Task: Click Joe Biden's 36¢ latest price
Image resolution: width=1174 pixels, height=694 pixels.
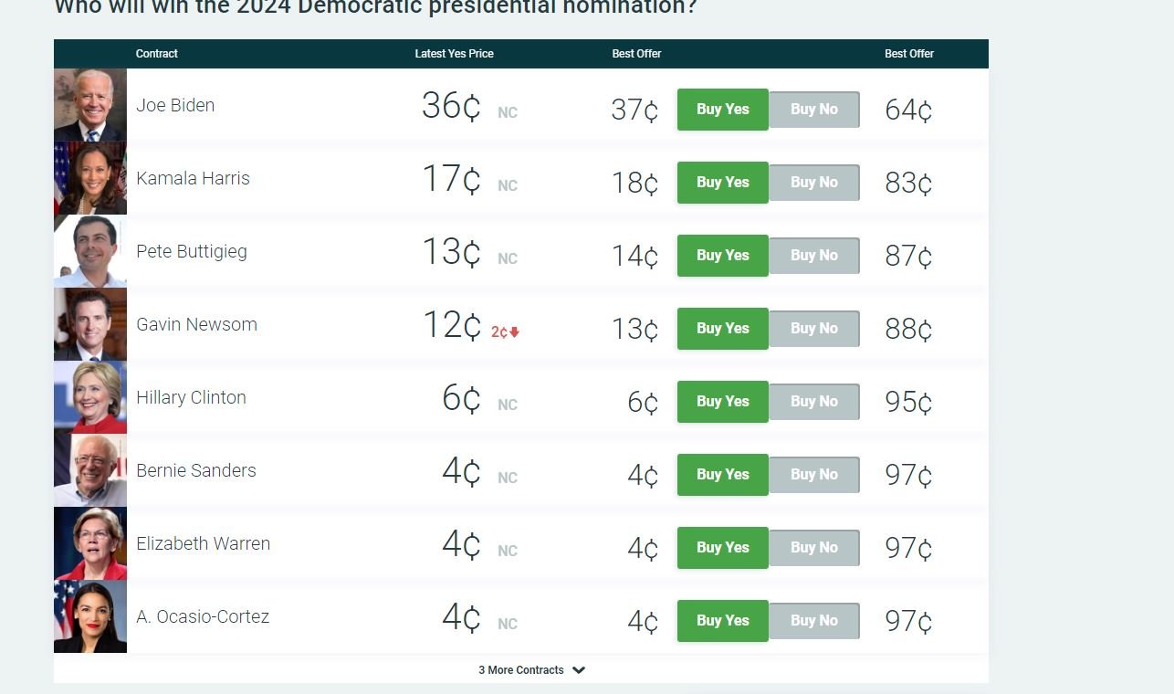Action: (451, 106)
